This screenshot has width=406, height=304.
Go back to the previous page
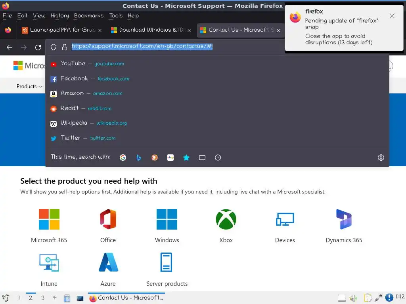click(x=10, y=47)
